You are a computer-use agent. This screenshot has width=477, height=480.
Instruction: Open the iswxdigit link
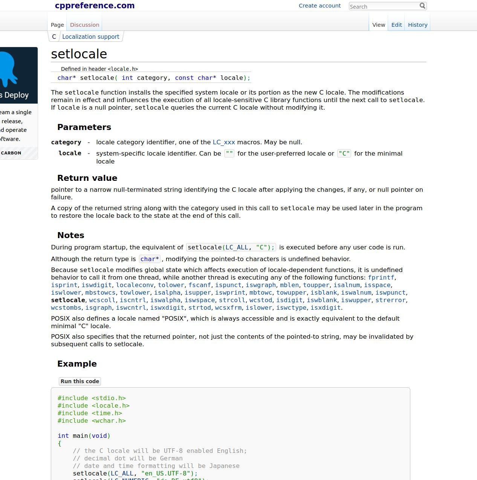point(167,308)
